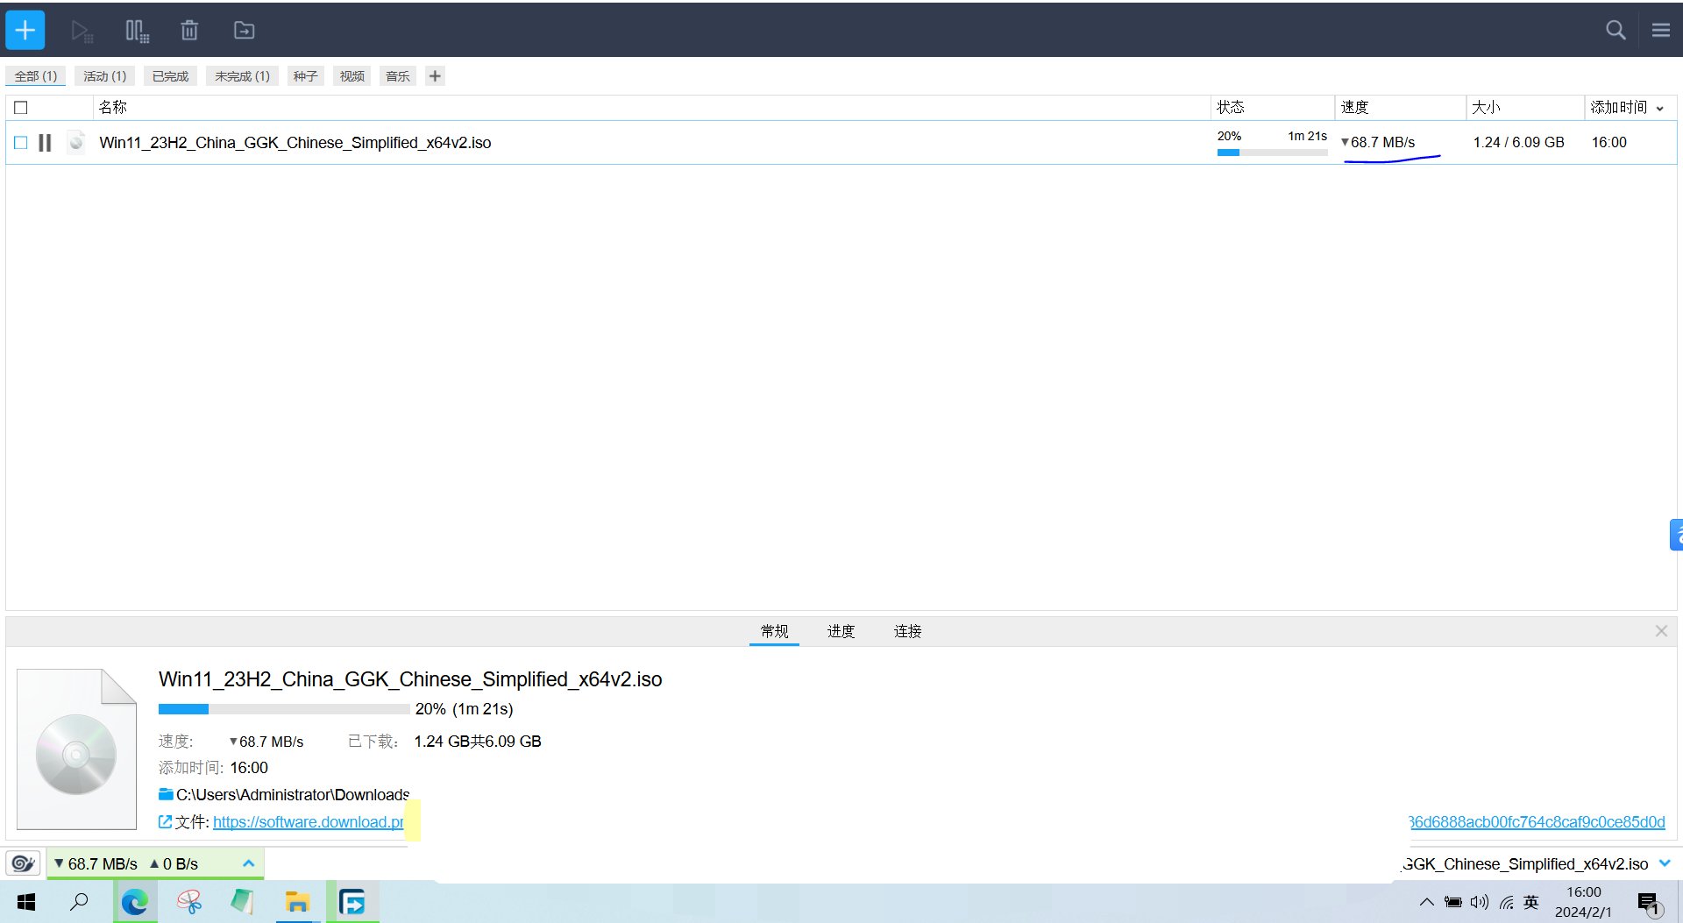The height and width of the screenshot is (923, 1683).
Task: Click 1.24 GB共6.09 GB downloaded value
Action: click(478, 742)
